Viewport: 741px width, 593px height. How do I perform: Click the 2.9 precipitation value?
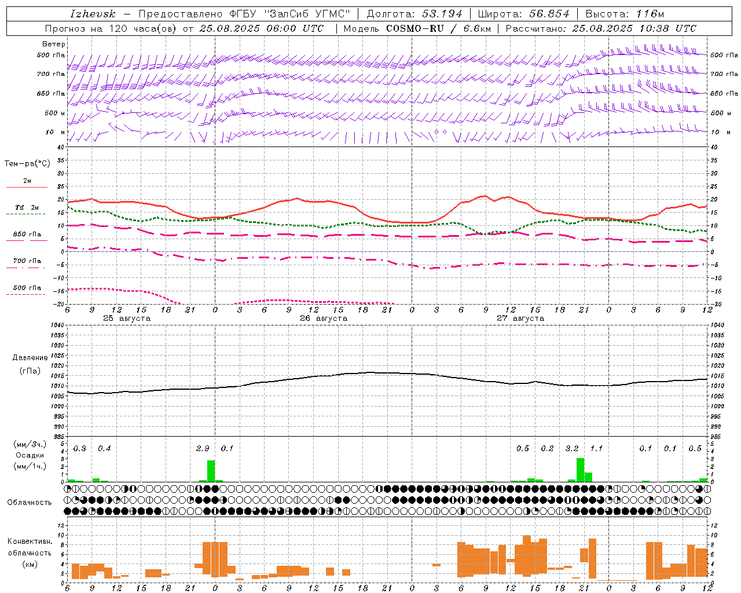point(203,449)
